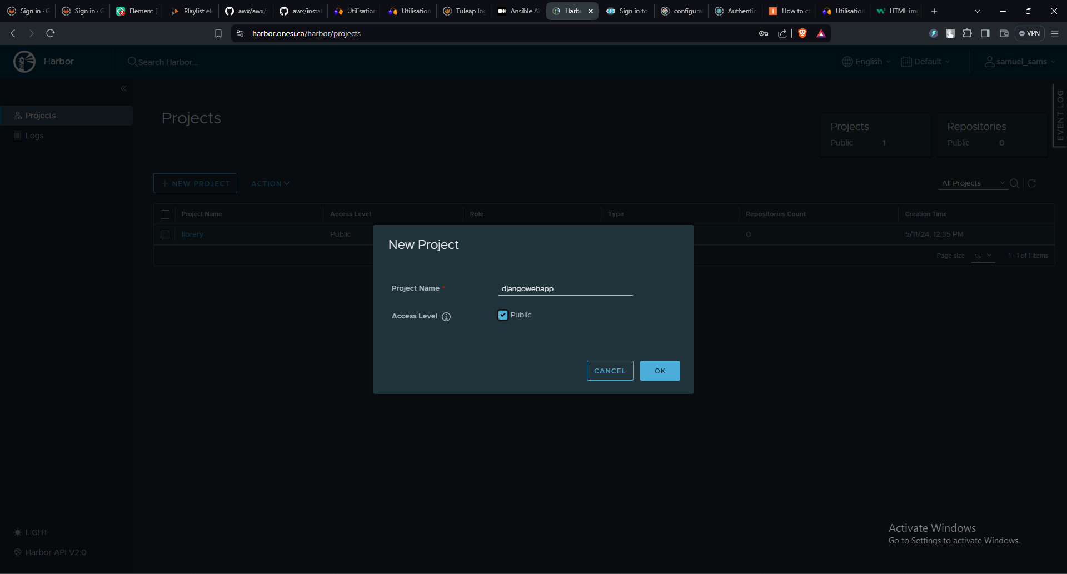1067x574 pixels.
Task: Click the VPN button
Action: 1030,33
